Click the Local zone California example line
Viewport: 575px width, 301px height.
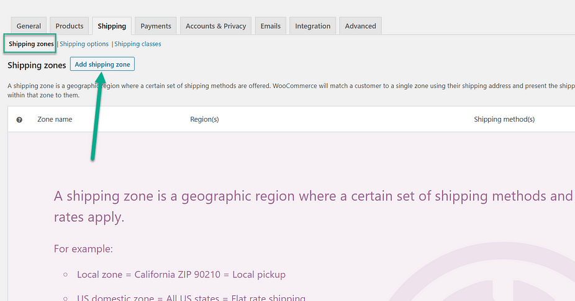(181, 274)
